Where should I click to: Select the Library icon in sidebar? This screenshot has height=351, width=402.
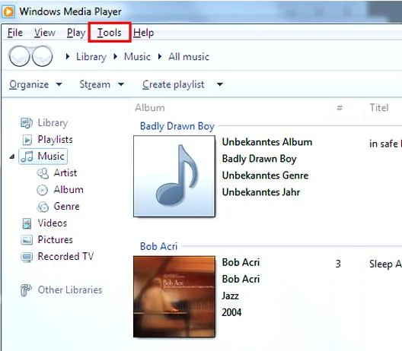(x=27, y=123)
